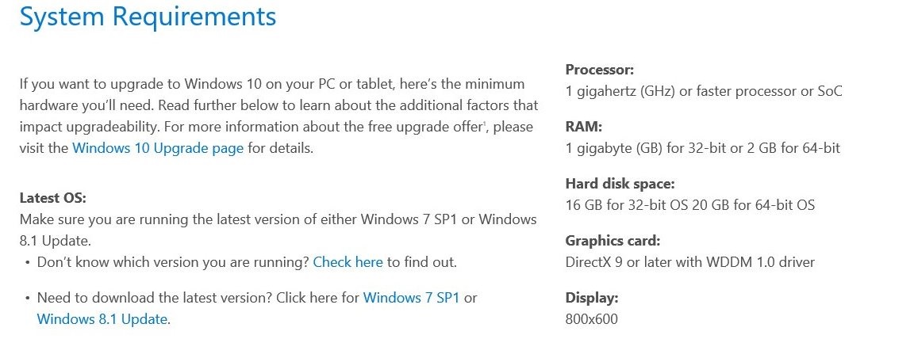Click the 'Latest OS:' subheading
914x339 pixels.
pos(52,198)
